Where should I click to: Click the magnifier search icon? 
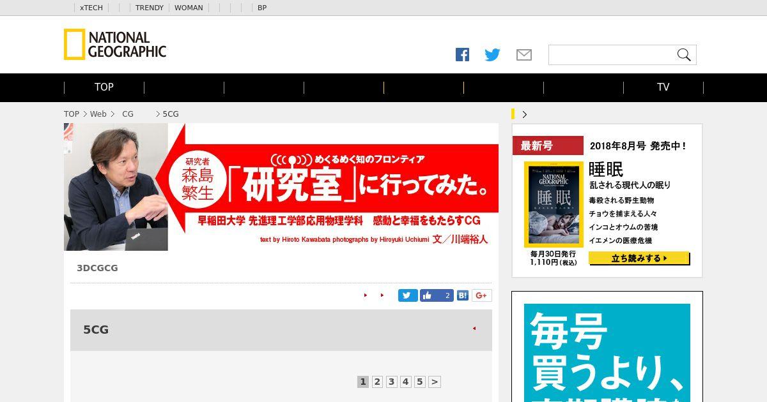click(684, 55)
